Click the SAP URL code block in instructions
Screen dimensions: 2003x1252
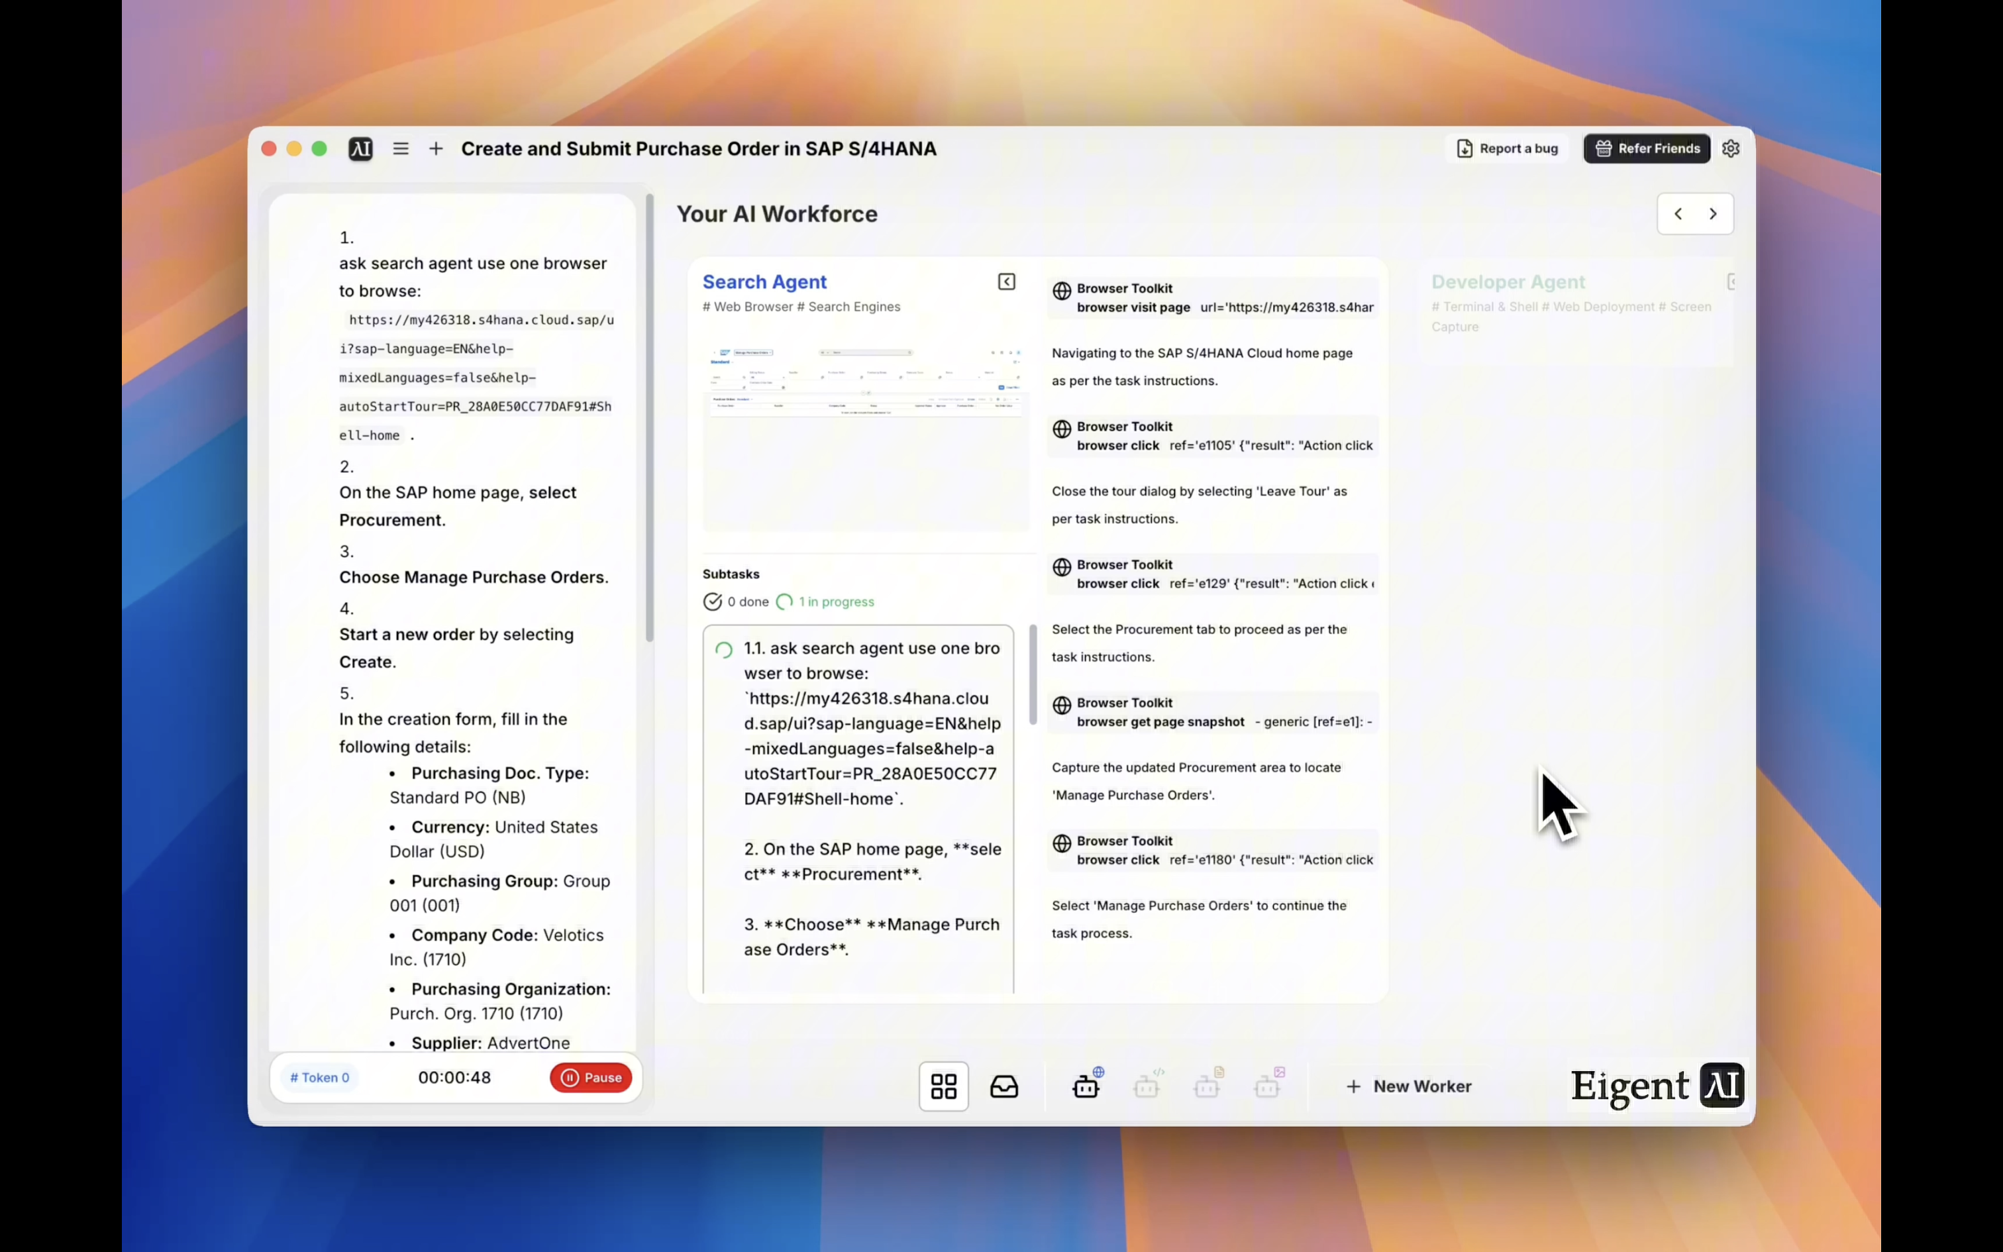(477, 378)
